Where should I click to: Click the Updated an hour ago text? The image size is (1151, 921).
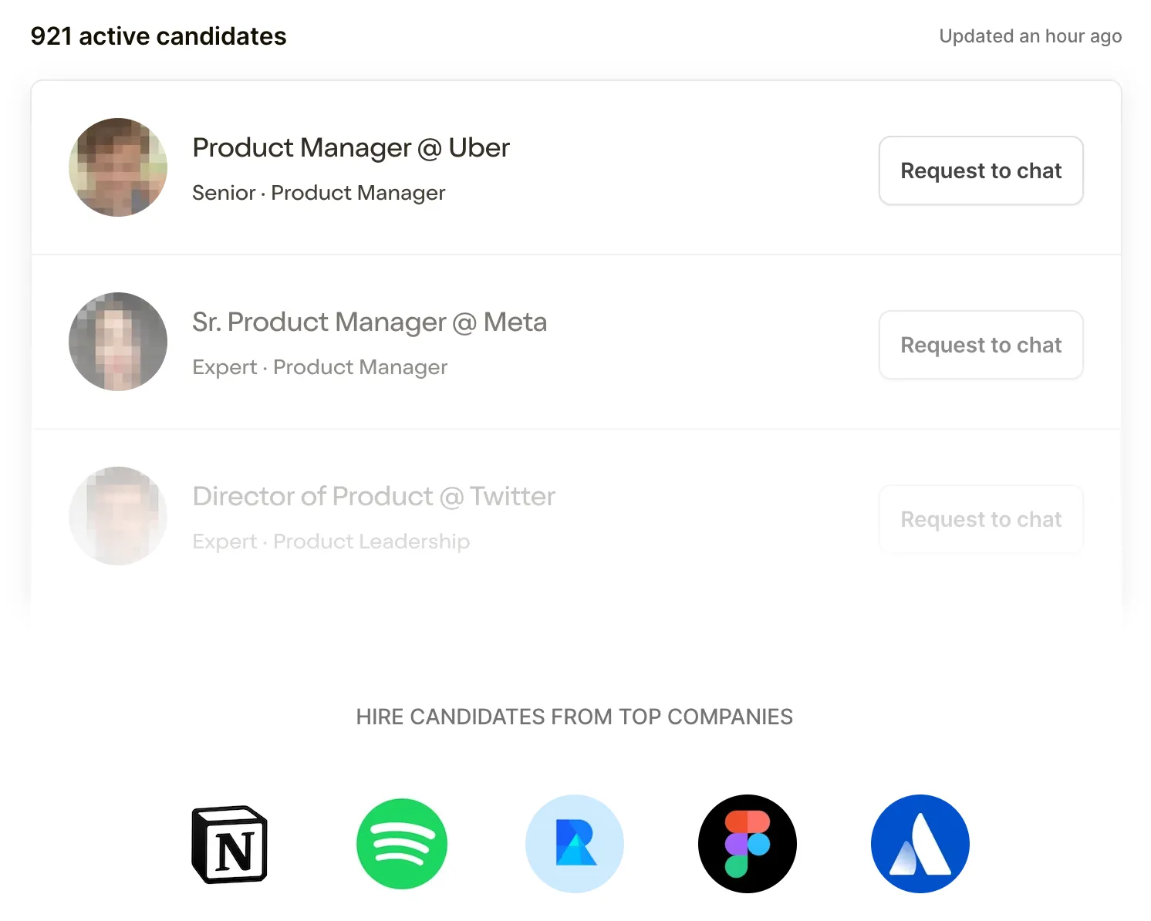[x=1030, y=36]
